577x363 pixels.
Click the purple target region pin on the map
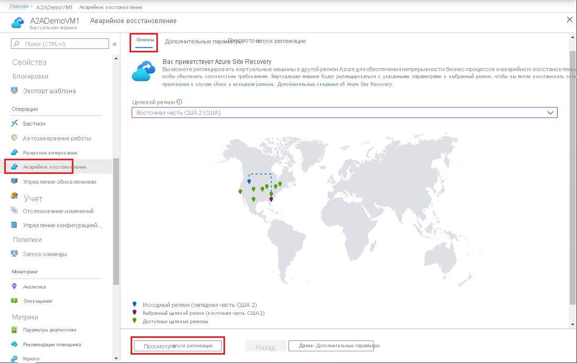click(x=271, y=199)
